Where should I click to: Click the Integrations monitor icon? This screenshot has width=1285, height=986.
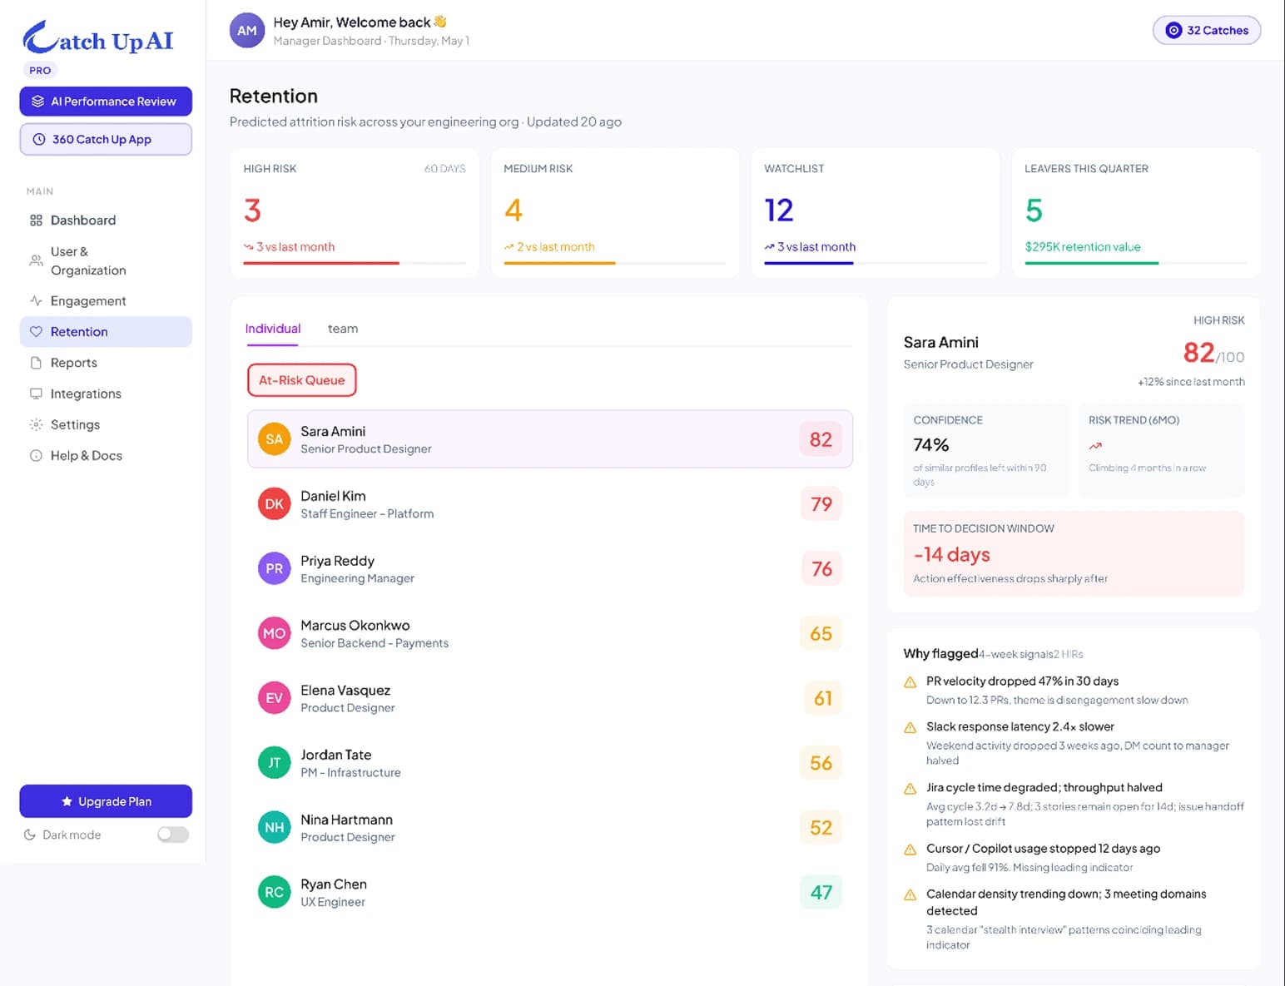coord(36,394)
